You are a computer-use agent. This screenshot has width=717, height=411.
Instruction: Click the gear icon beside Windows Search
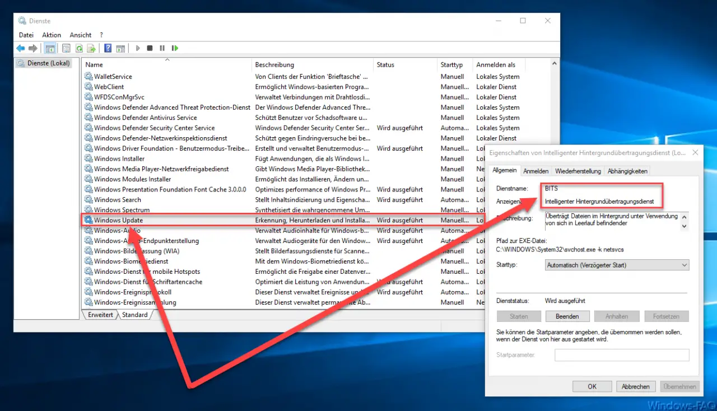point(89,200)
